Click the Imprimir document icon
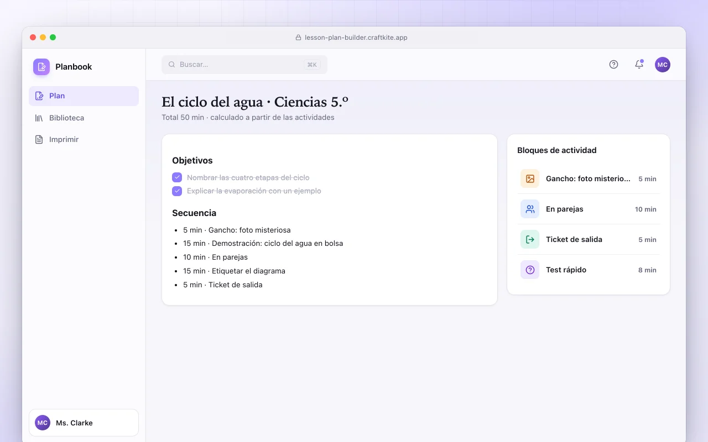This screenshot has width=708, height=442. 39,139
